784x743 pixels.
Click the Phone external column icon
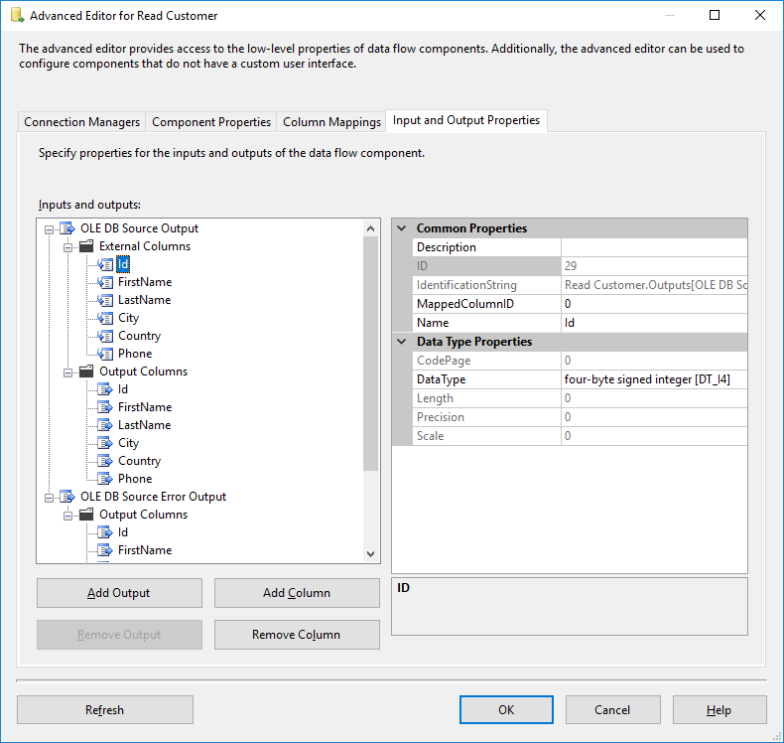coord(105,354)
